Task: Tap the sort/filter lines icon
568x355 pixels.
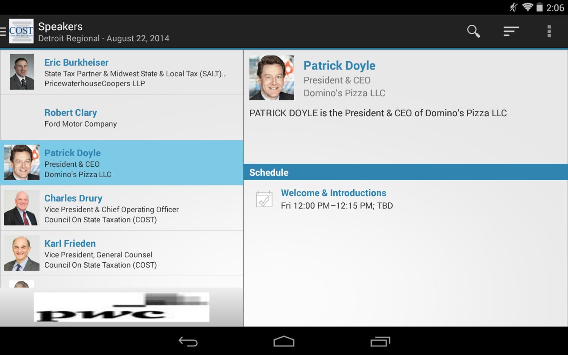Action: point(511,31)
